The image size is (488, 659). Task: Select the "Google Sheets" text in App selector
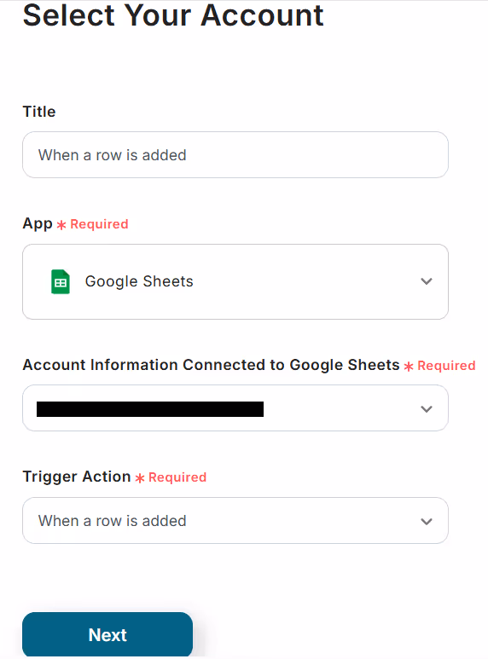click(139, 281)
